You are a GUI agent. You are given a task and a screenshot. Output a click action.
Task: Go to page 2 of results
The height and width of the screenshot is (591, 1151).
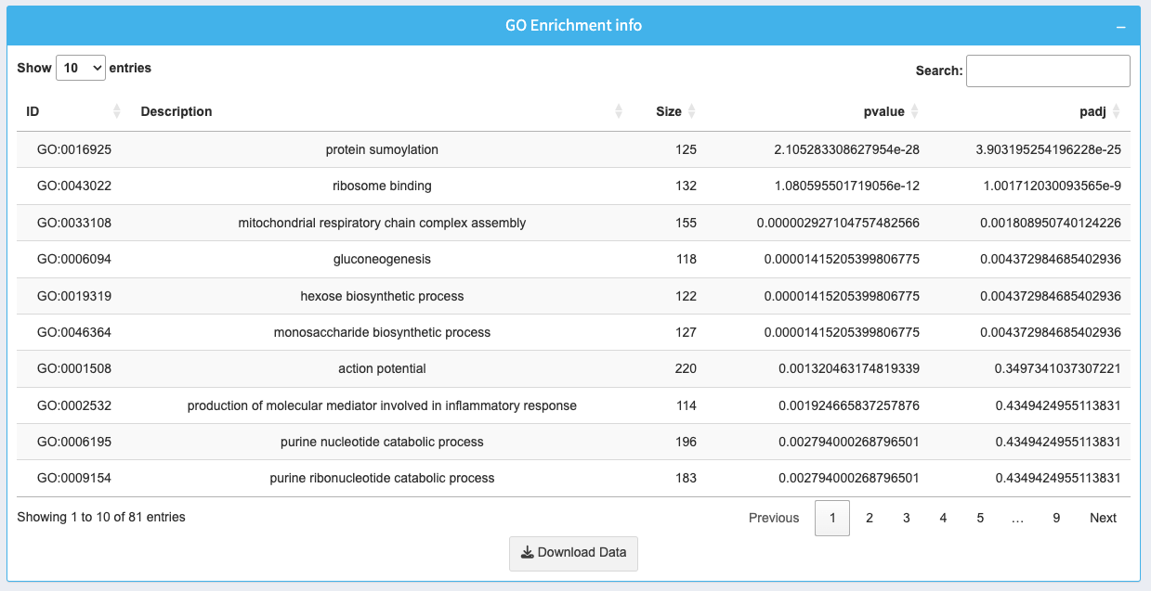[869, 518]
